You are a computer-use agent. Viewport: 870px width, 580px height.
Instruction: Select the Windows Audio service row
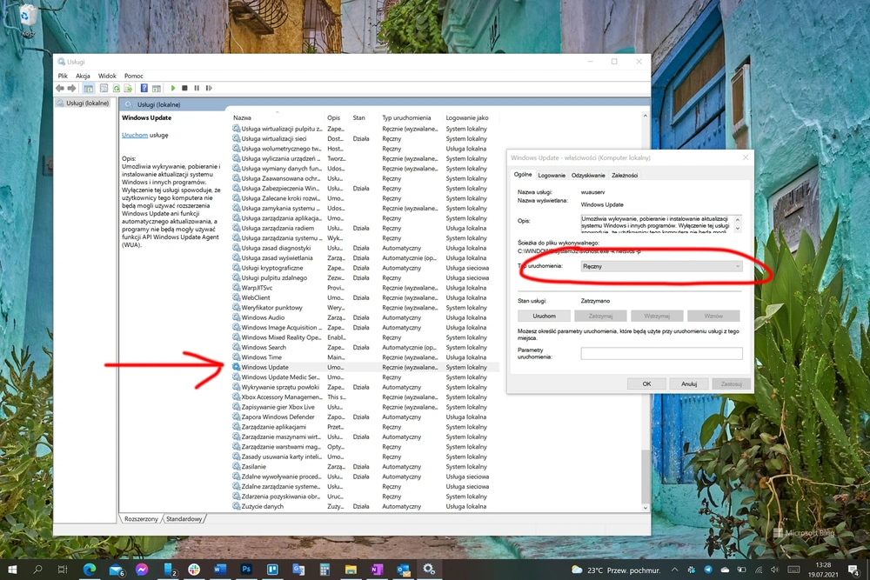[x=365, y=317]
